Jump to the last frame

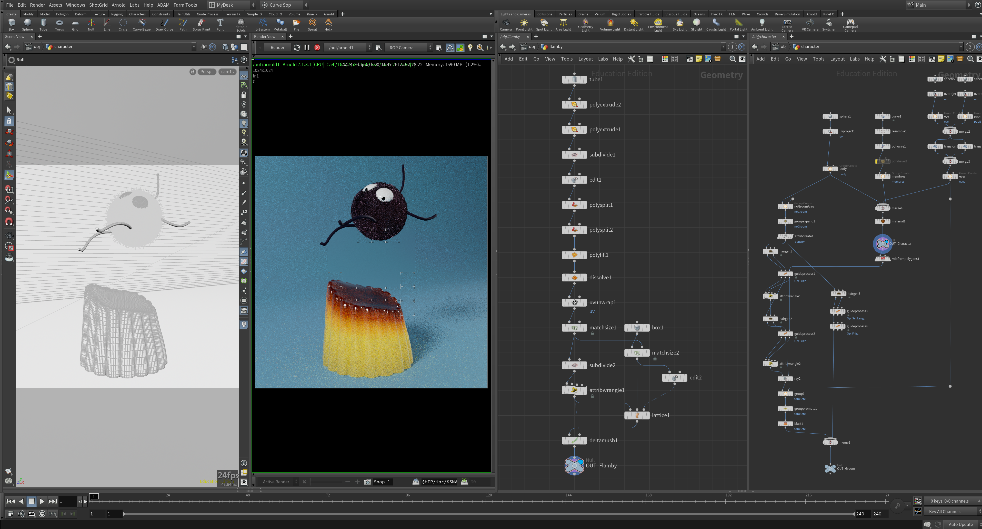[x=53, y=502]
